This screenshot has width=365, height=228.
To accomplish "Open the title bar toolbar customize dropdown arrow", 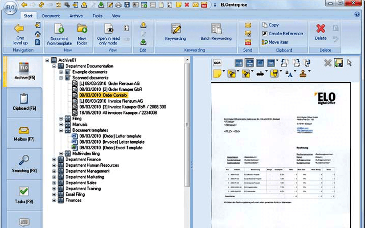I will (x=215, y=5).
